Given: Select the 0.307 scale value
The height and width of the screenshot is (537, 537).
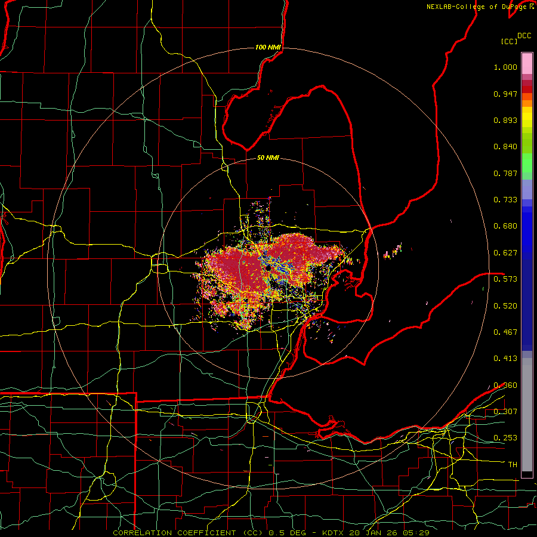Looking at the screenshot, I should coord(505,411).
